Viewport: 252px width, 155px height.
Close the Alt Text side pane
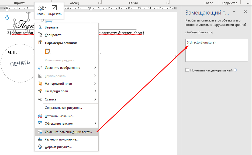pos(245,12)
